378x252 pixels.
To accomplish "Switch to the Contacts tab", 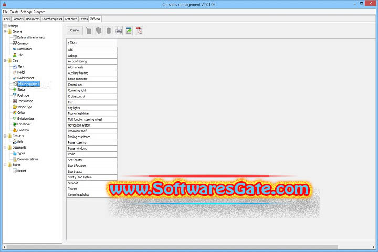I will (18, 19).
